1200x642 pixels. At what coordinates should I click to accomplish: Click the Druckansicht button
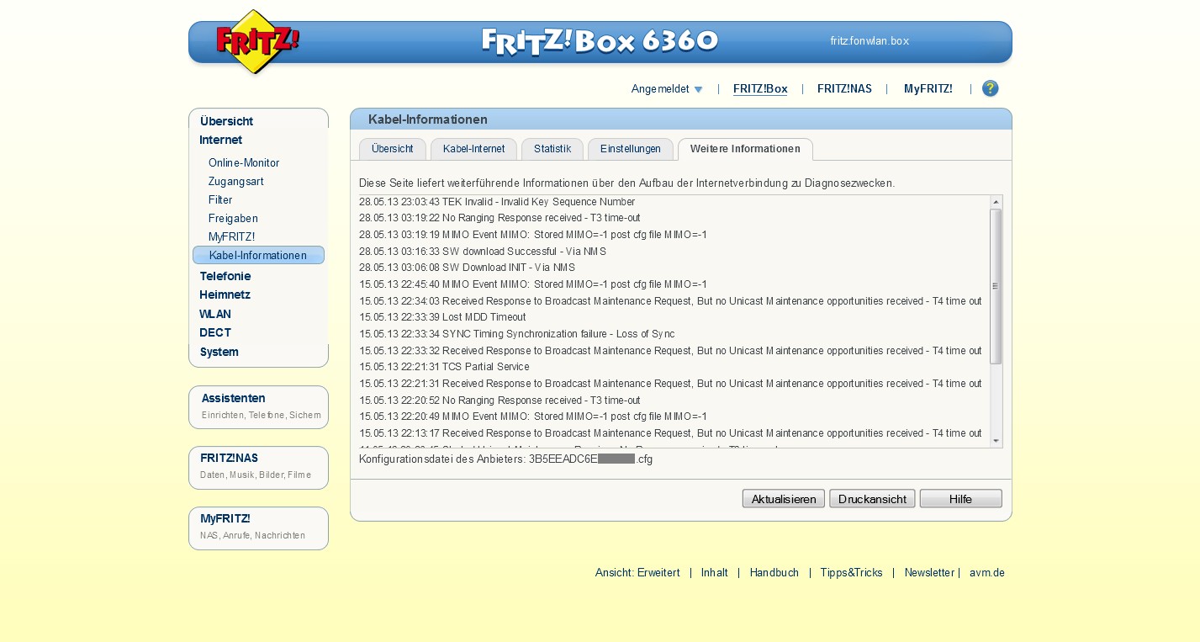pyautogui.click(x=872, y=499)
